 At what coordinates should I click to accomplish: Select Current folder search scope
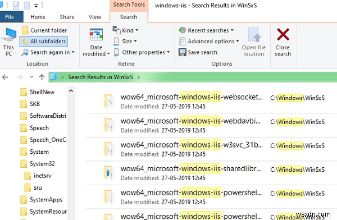[44, 30]
